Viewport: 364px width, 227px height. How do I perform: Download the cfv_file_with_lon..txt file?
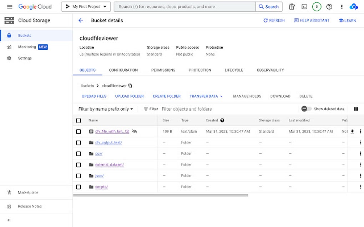352,131
